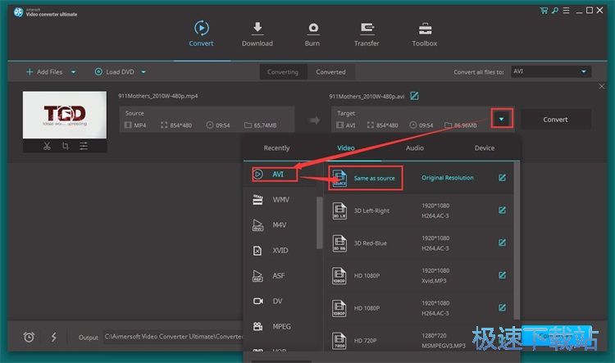Click the edit icon beside output filename

point(415,96)
